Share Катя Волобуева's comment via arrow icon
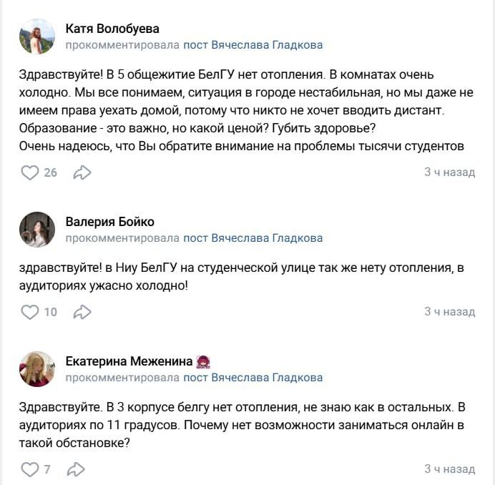 [x=82, y=172]
